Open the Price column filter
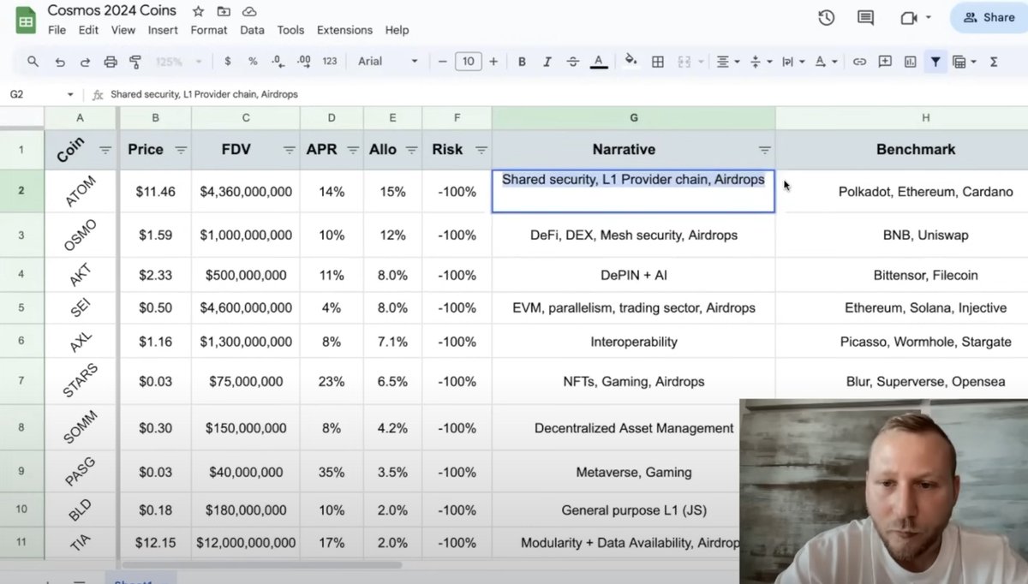The width and height of the screenshot is (1028, 584). pyautogui.click(x=181, y=150)
